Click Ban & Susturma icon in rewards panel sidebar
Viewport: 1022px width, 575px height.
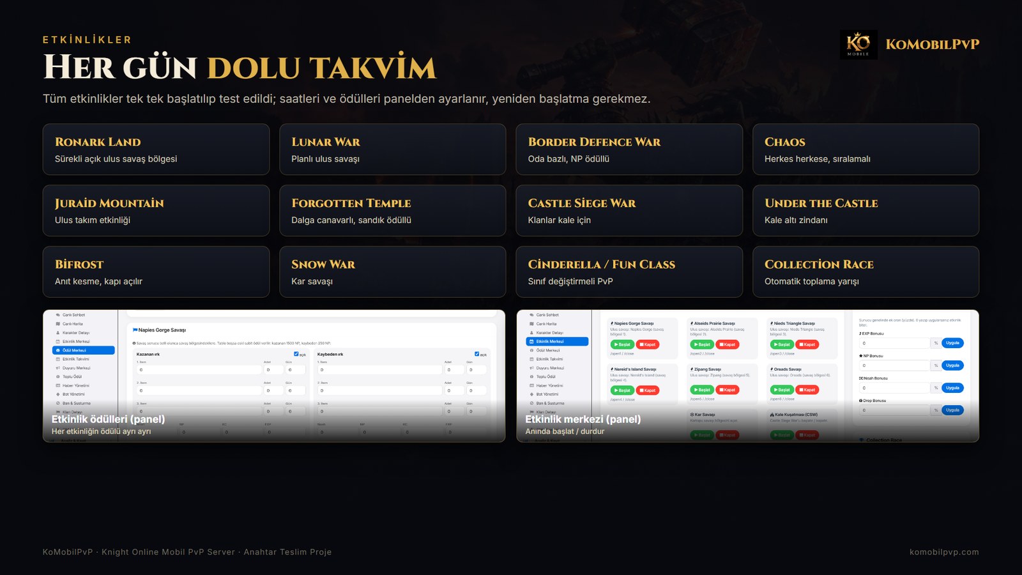(58, 403)
